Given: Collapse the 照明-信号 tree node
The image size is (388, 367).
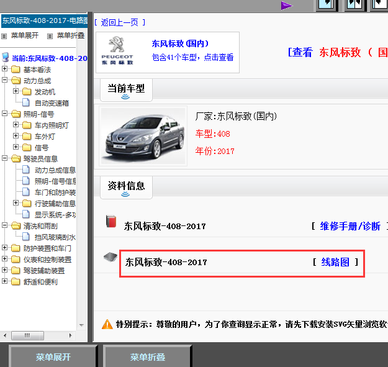Looking at the screenshot, I should tap(4, 114).
